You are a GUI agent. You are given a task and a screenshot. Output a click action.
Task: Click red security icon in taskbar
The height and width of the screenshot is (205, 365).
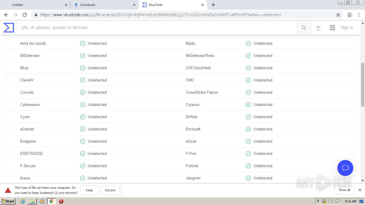click(61, 201)
